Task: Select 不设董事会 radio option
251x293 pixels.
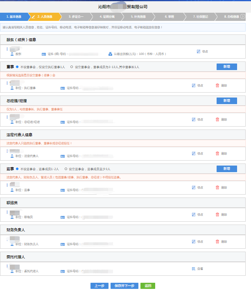Action: (17, 67)
